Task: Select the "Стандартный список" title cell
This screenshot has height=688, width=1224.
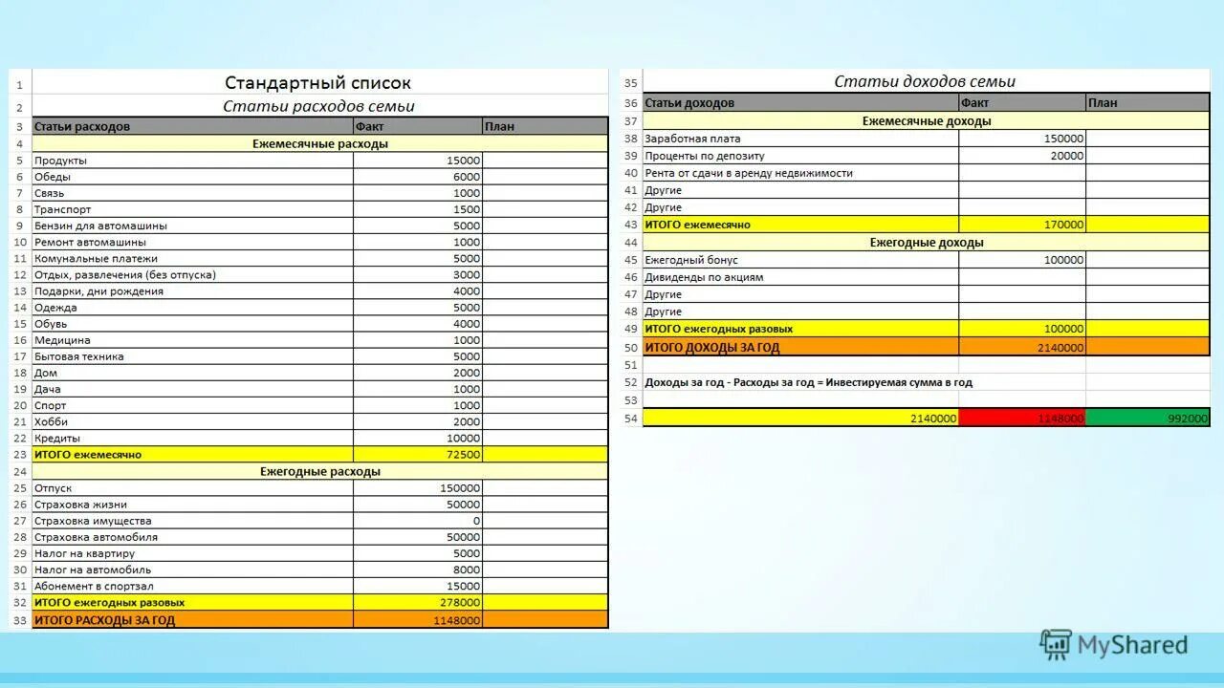Action: (x=318, y=83)
